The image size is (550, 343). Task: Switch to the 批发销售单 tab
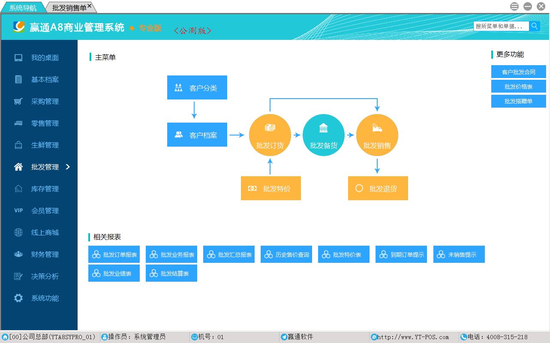68,8
